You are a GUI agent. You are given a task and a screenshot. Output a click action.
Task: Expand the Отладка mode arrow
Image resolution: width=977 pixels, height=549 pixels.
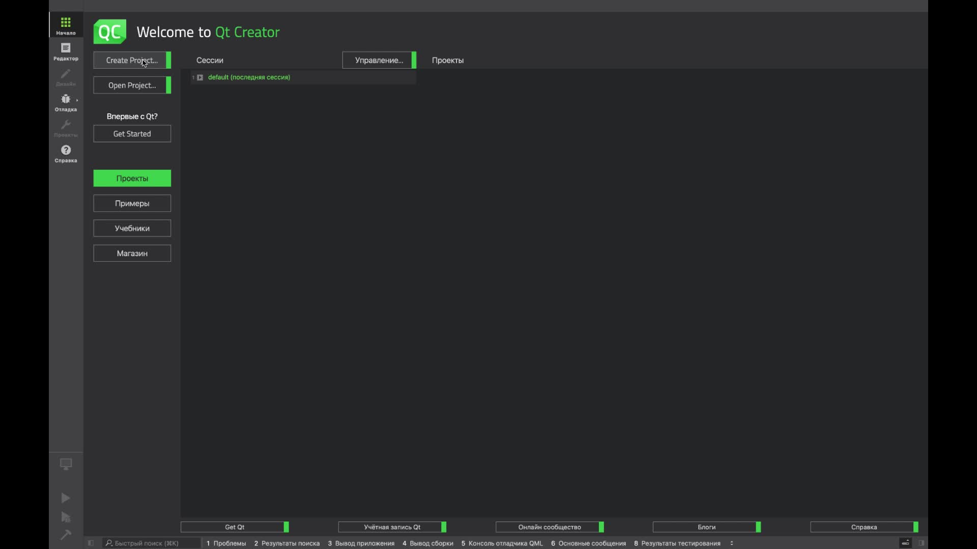(x=77, y=100)
